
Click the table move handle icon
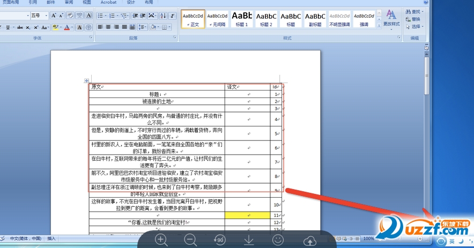tap(86, 81)
